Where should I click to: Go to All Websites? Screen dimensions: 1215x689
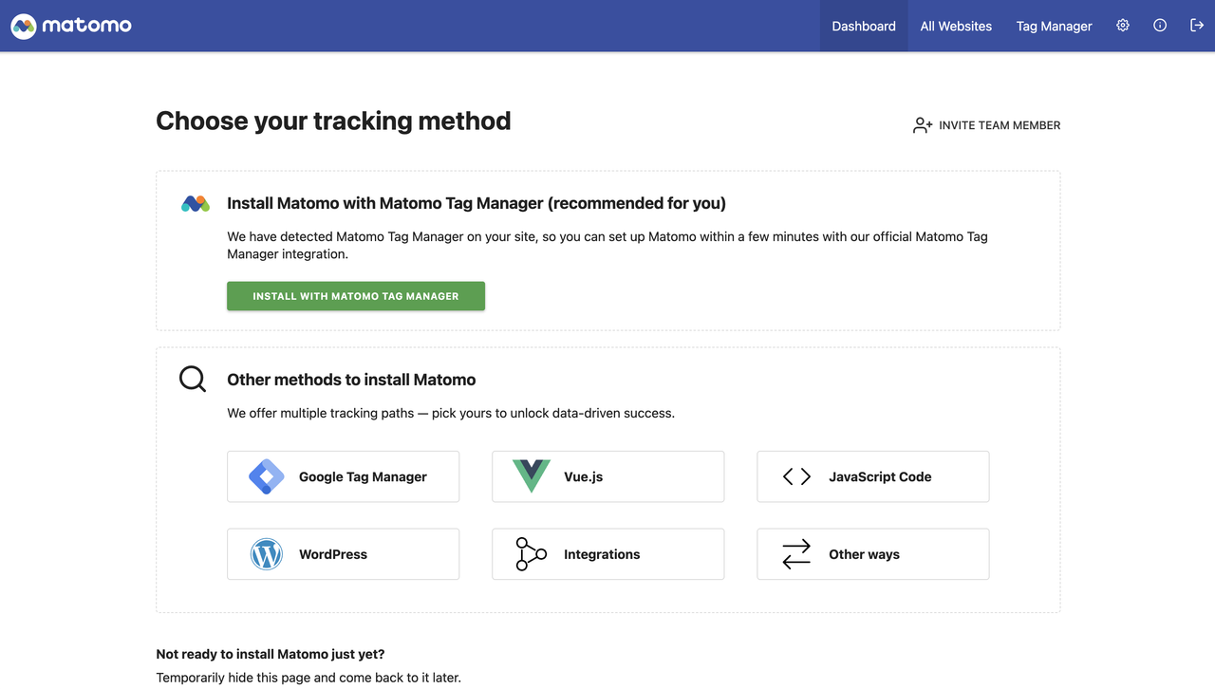coord(956,26)
